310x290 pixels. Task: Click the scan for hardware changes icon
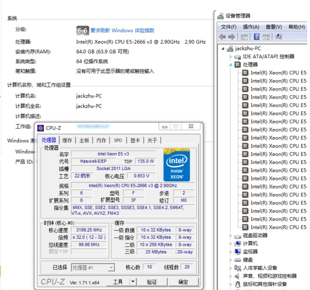click(278, 36)
